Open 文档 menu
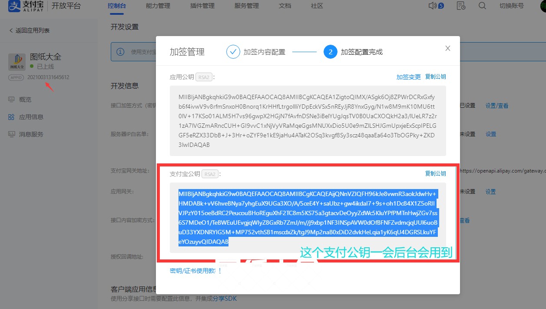This screenshot has height=309, width=546. click(x=285, y=6)
